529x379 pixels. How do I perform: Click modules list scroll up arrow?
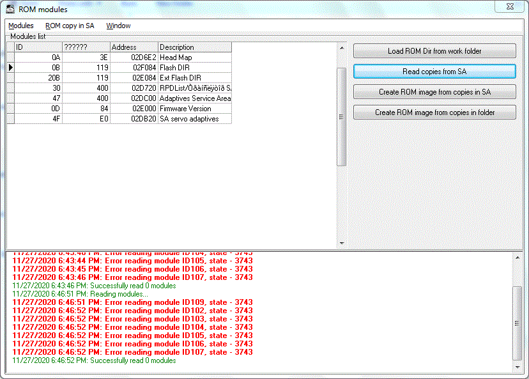click(x=342, y=48)
